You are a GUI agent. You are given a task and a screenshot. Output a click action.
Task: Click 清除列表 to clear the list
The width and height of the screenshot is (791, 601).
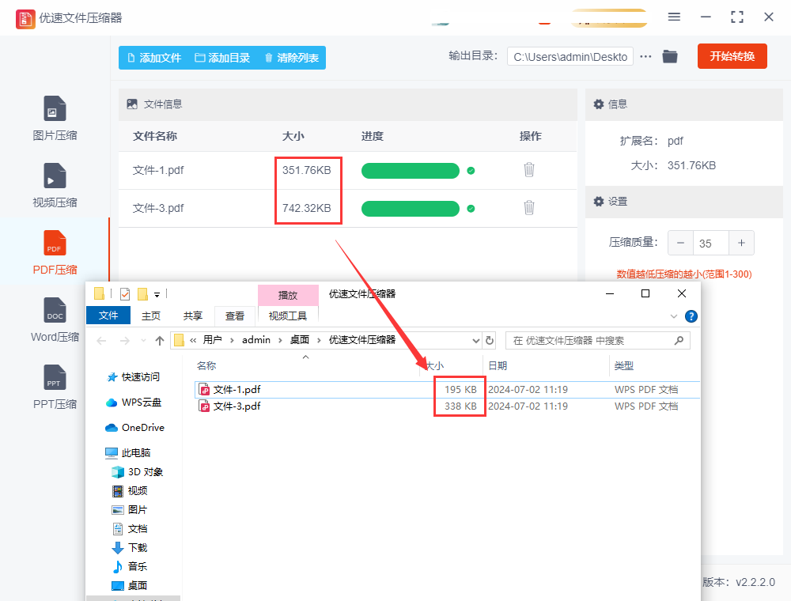coord(292,58)
